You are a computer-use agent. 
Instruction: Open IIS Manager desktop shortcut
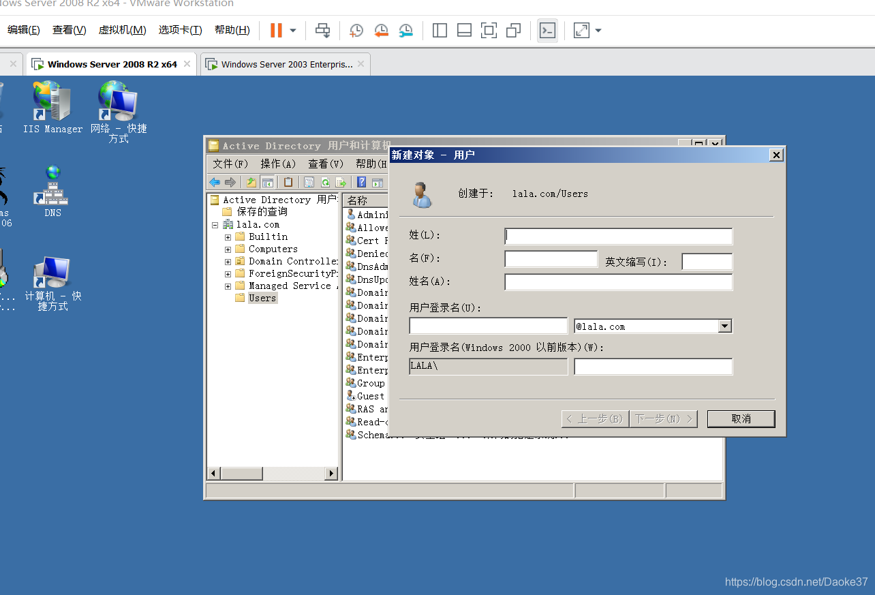pos(53,108)
